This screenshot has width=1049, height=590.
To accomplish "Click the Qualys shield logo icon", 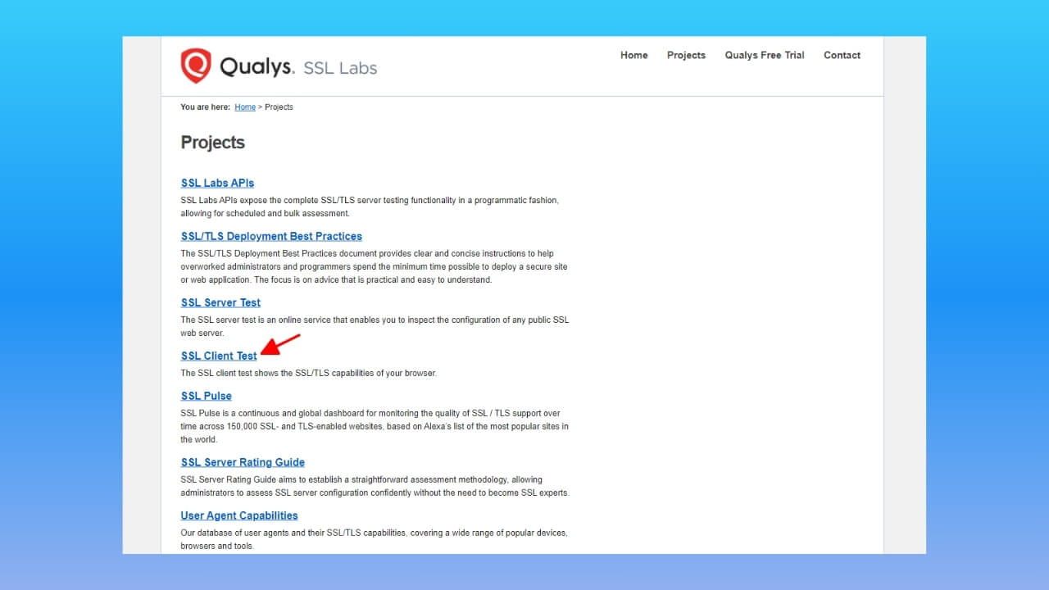I will [196, 66].
